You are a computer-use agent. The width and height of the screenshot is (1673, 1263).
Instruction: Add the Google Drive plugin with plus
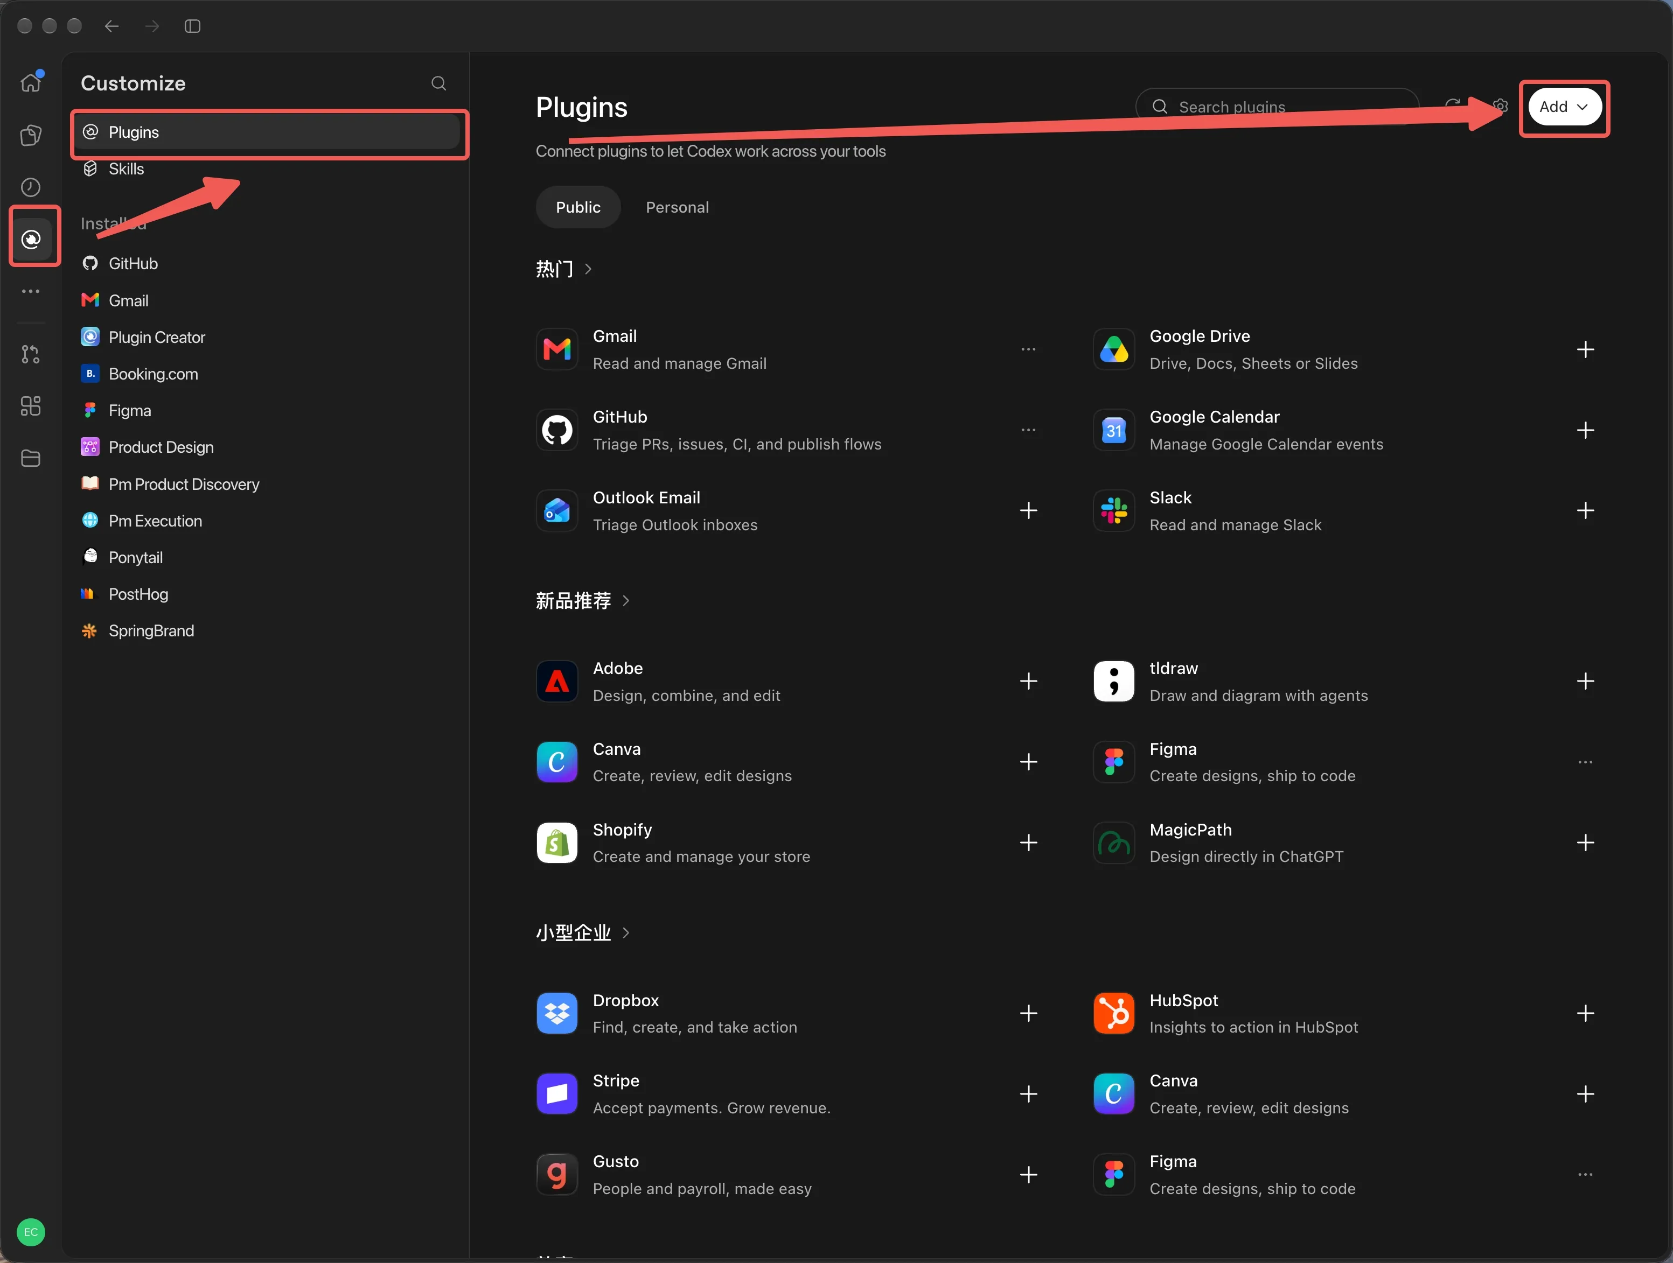click(1585, 349)
